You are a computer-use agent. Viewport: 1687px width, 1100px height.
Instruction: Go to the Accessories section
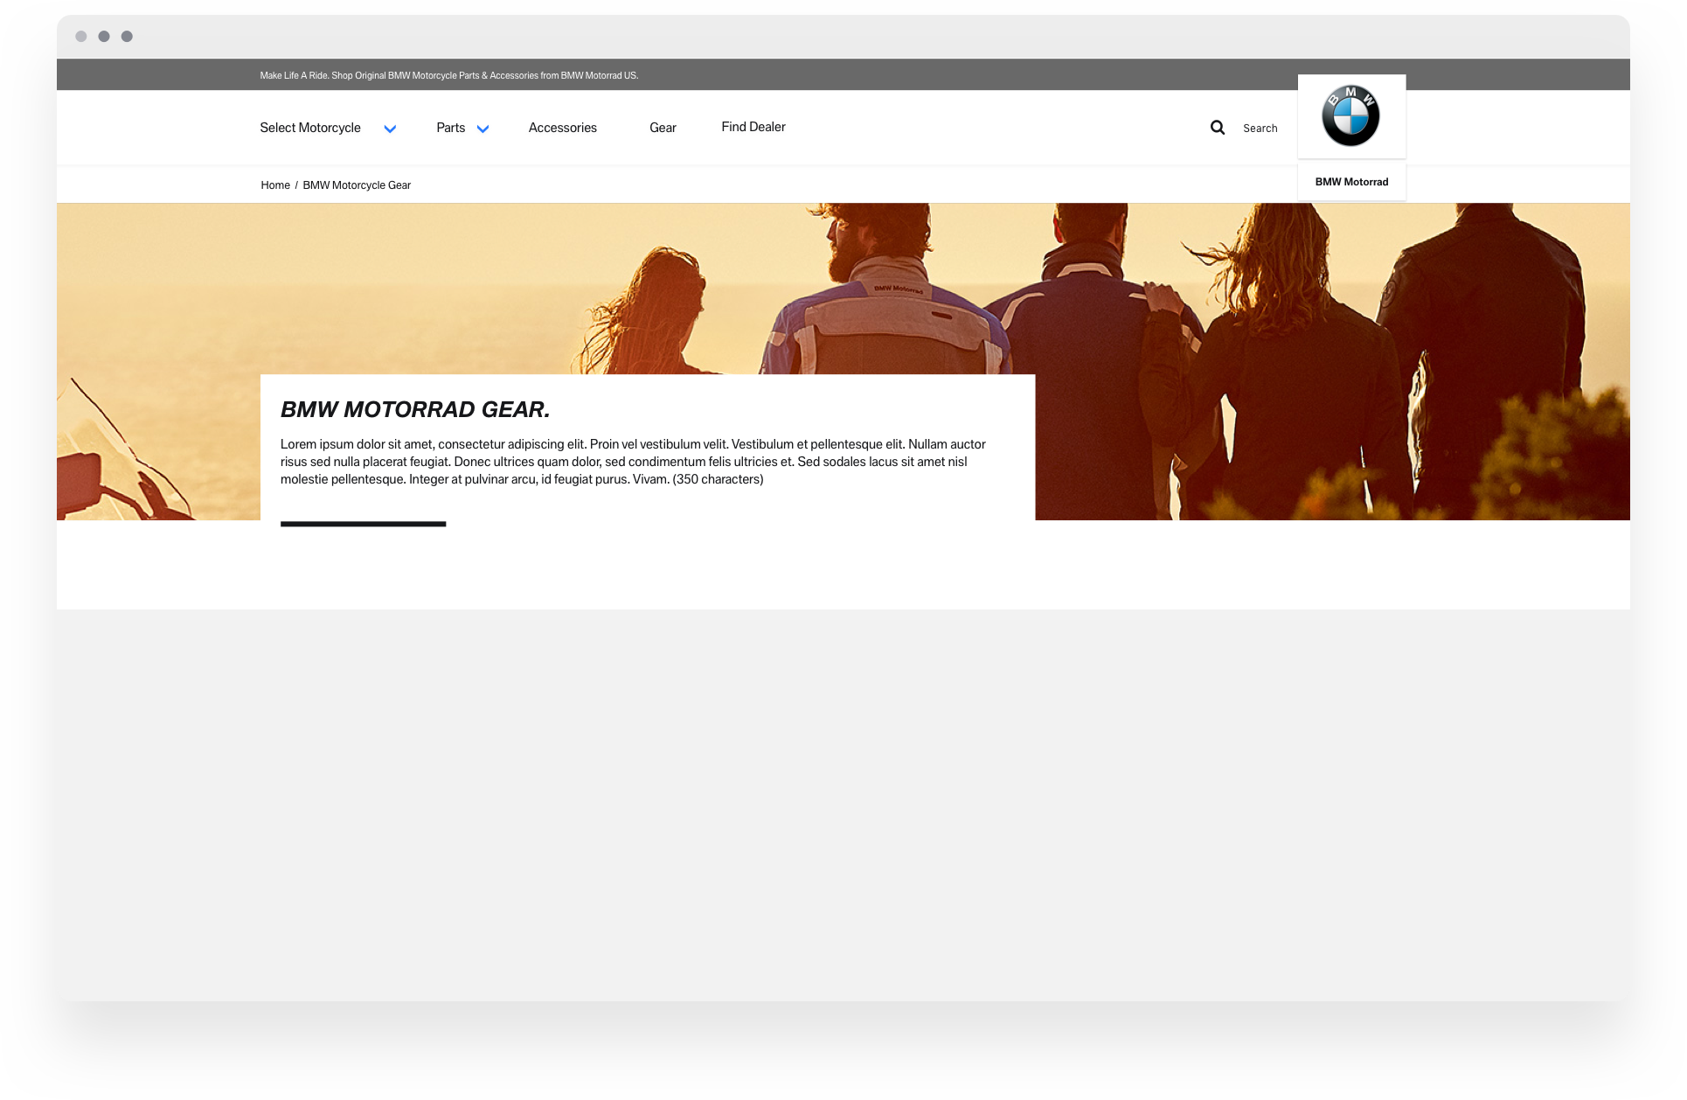[563, 128]
